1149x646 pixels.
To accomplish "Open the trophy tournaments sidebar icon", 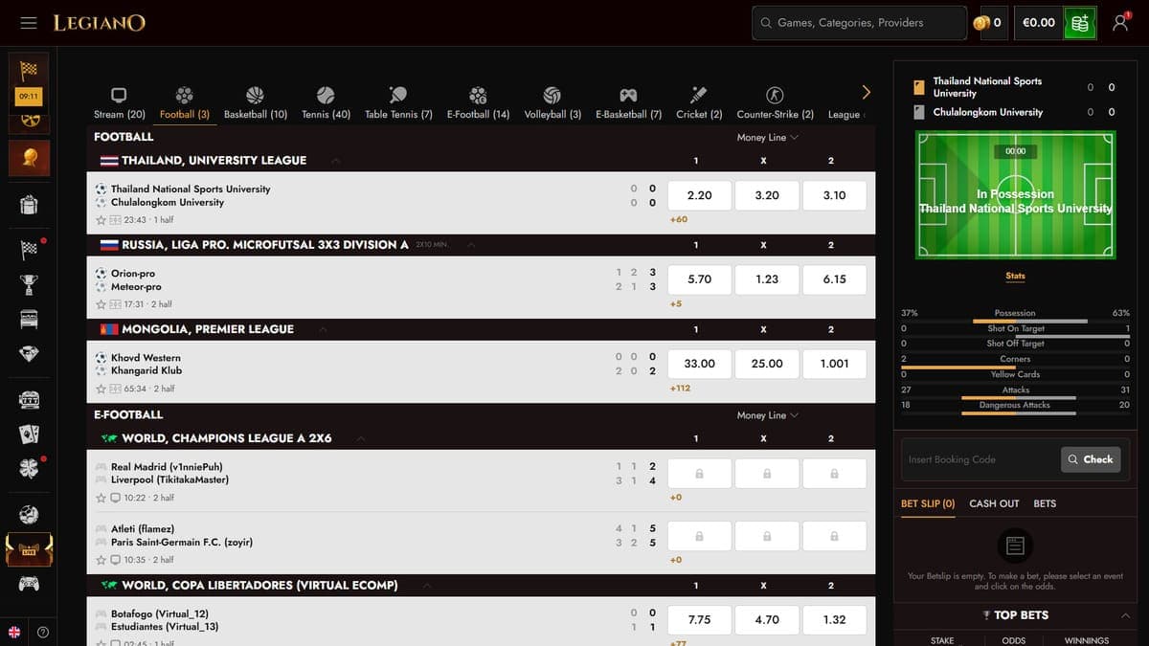I will pos(30,284).
